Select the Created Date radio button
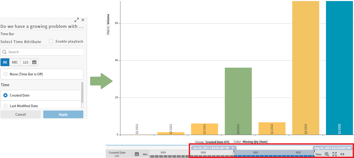The height and width of the screenshot is (158, 354). pyautogui.click(x=5, y=95)
